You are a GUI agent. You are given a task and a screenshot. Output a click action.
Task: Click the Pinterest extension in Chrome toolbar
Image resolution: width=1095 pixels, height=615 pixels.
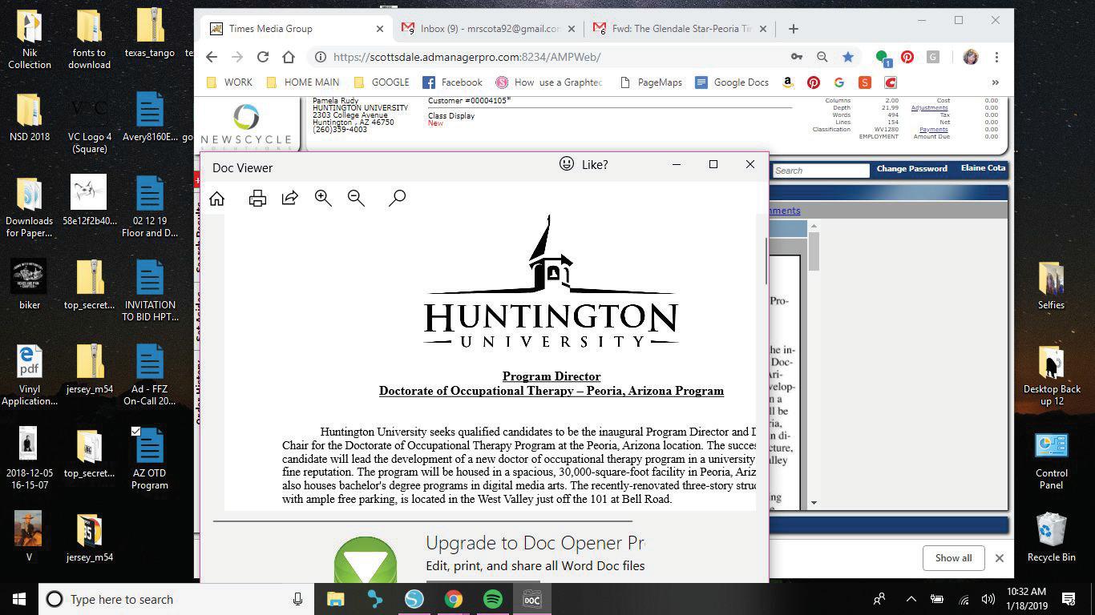(x=907, y=57)
